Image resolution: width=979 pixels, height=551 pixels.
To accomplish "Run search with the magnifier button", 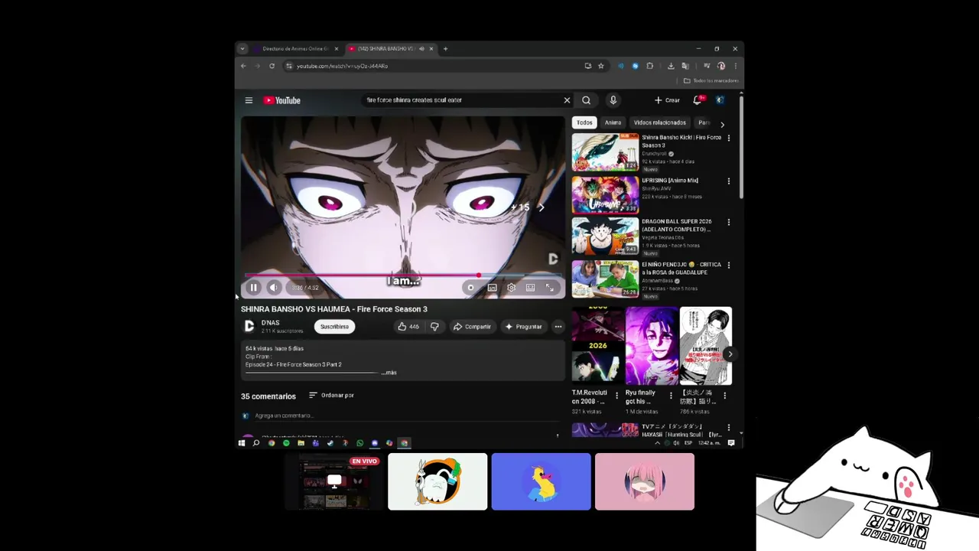I will coord(586,100).
